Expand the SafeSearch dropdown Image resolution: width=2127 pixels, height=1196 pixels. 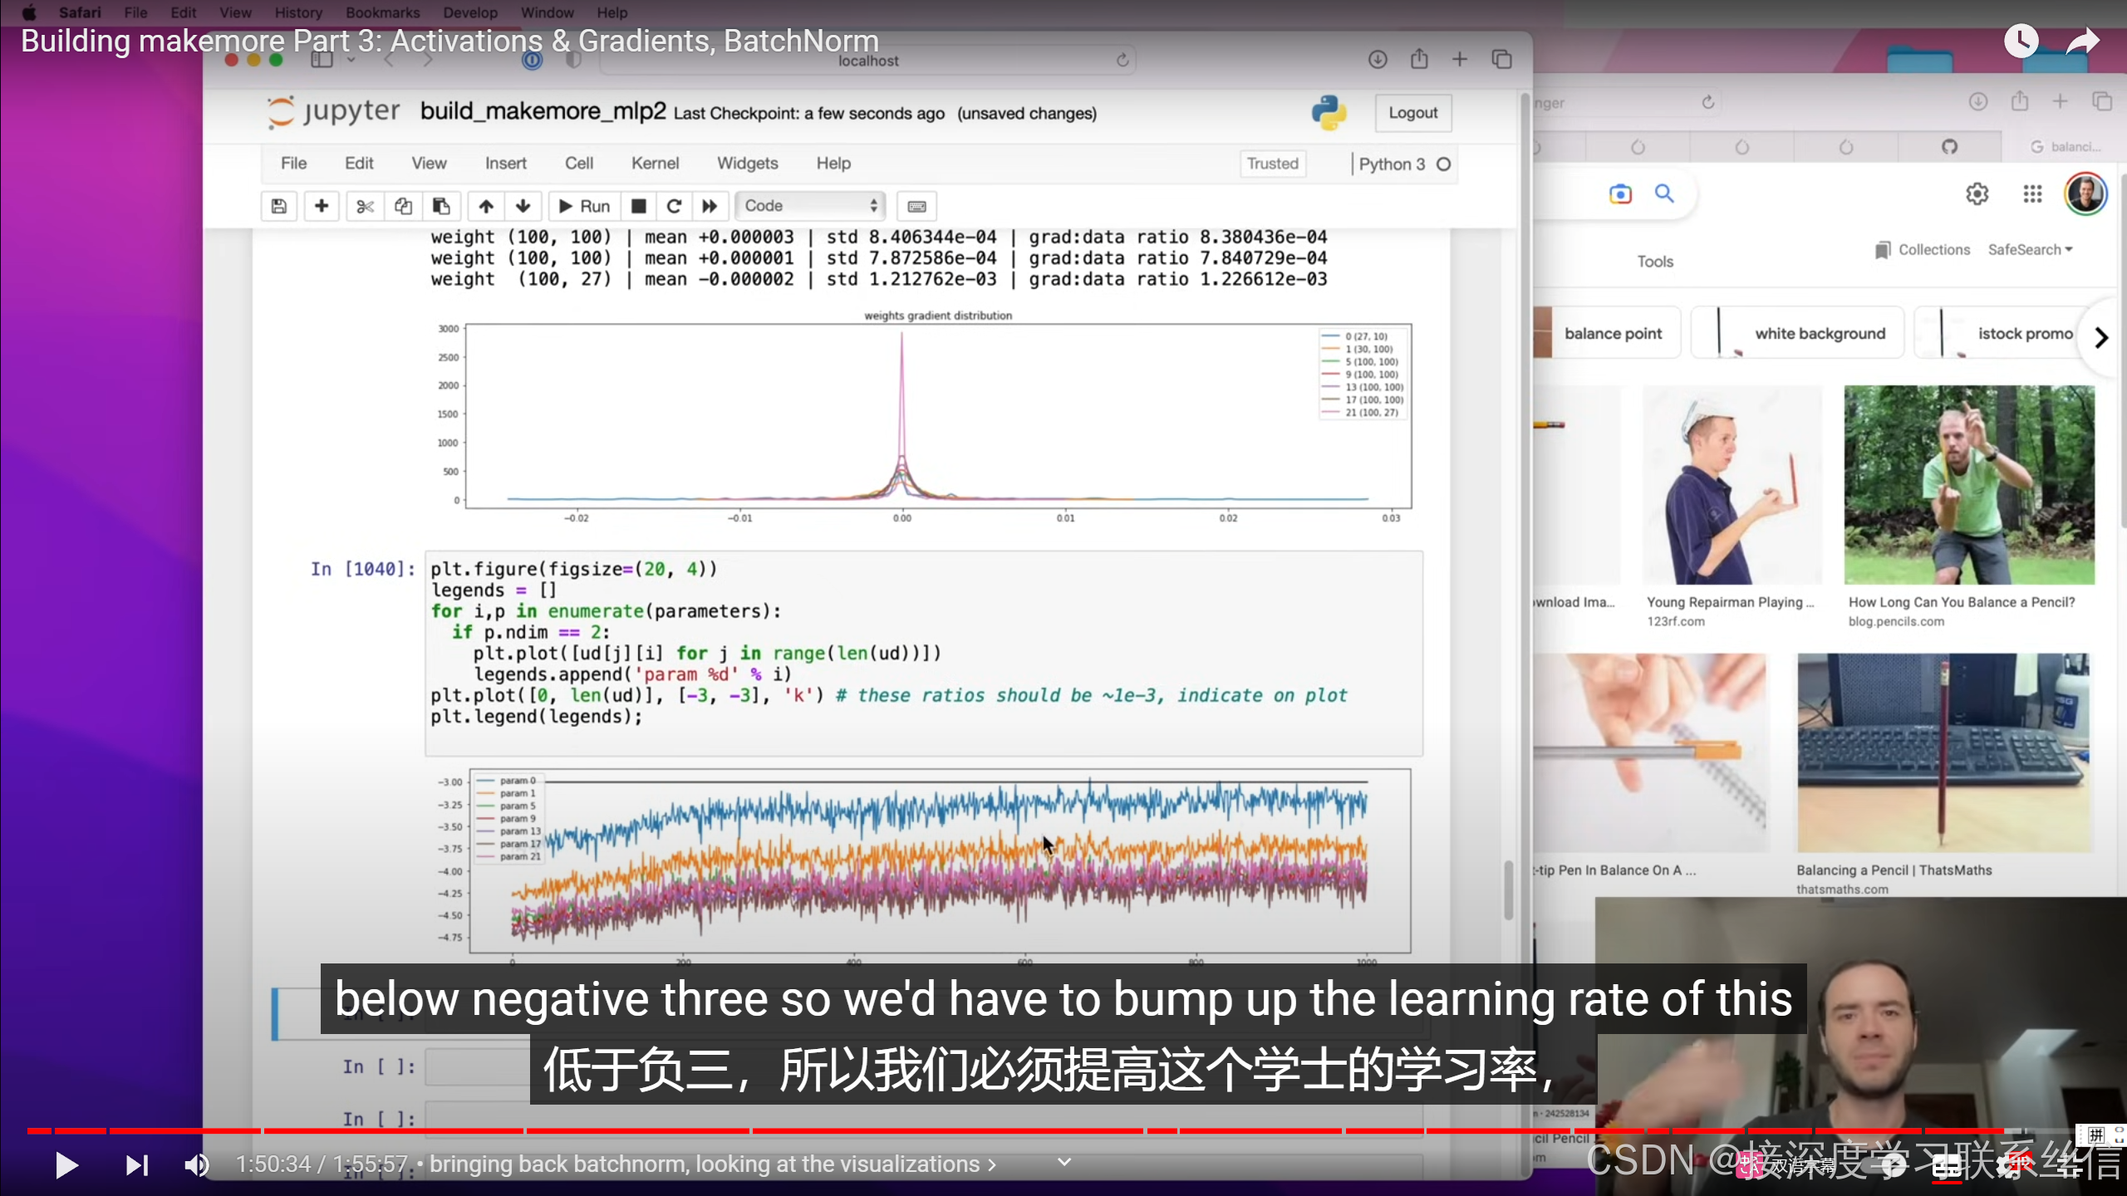2030,249
